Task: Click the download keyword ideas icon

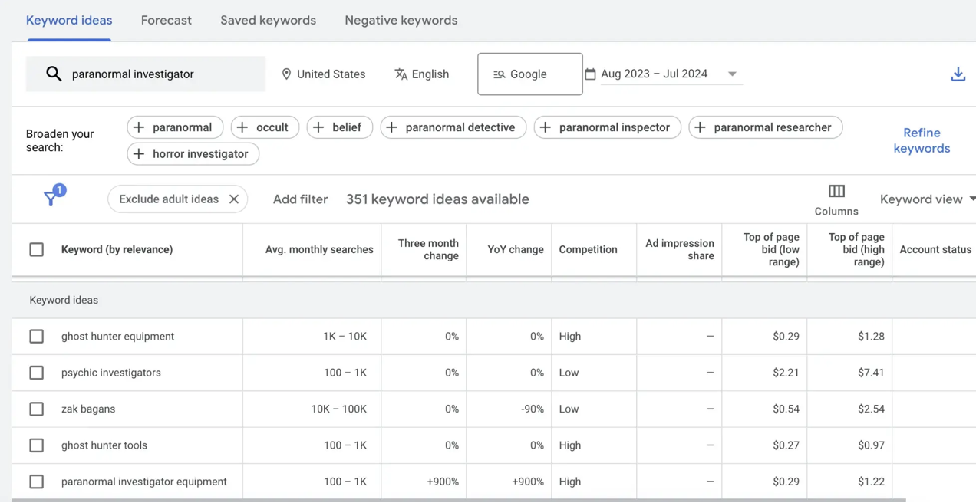Action: pos(958,74)
